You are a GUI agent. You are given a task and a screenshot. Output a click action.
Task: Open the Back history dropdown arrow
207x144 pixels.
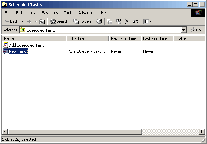point(22,21)
